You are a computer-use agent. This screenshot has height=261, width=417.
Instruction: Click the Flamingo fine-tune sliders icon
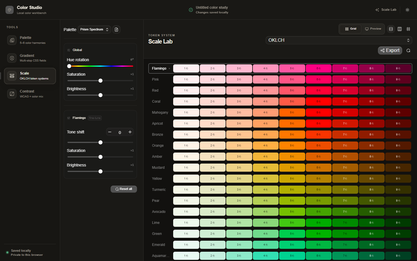tap(69, 118)
